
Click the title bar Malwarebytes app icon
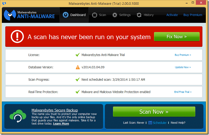point(4,3)
